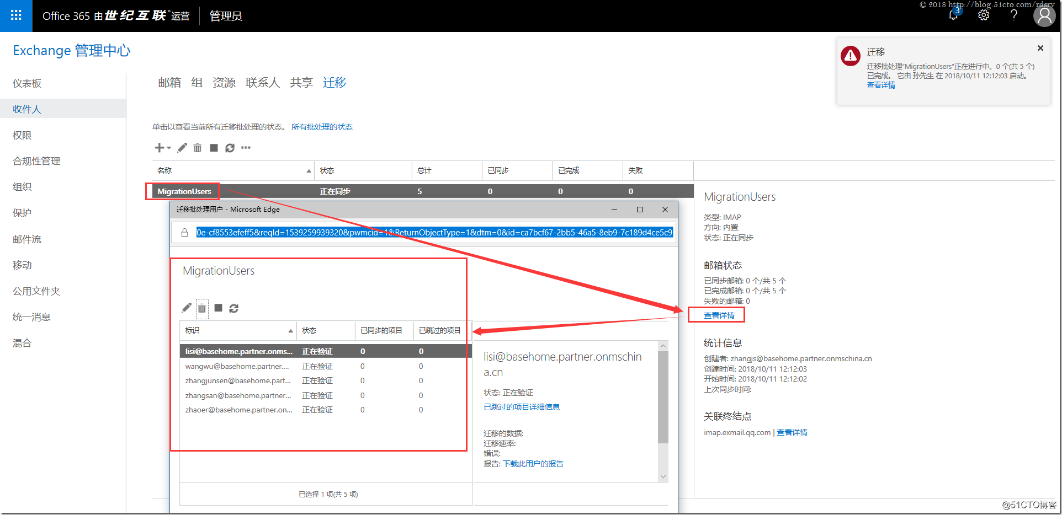
Task: Sort by 已同步的项目 column in popup
Action: tap(384, 330)
